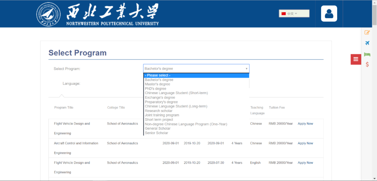Viewport: 377px width, 181px height.
Task: Click the dollar sign fee icon
Action: tap(367, 64)
